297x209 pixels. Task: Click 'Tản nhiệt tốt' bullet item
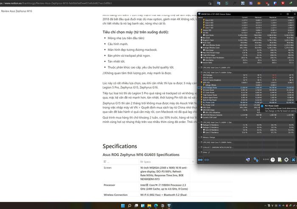(x=116, y=61)
